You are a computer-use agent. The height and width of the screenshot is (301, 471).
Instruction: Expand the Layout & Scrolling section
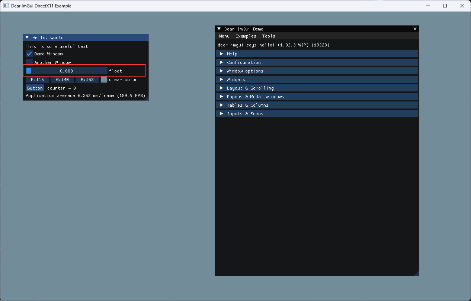click(x=317, y=88)
